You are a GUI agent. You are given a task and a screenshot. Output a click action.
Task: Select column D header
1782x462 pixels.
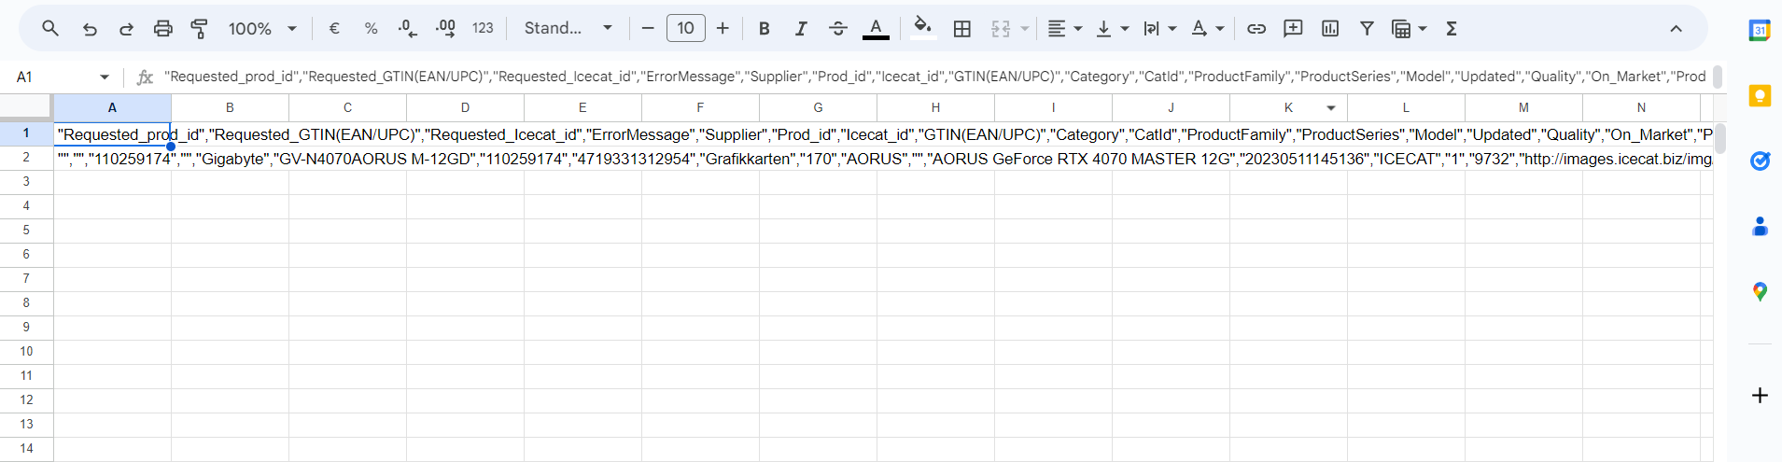465,107
